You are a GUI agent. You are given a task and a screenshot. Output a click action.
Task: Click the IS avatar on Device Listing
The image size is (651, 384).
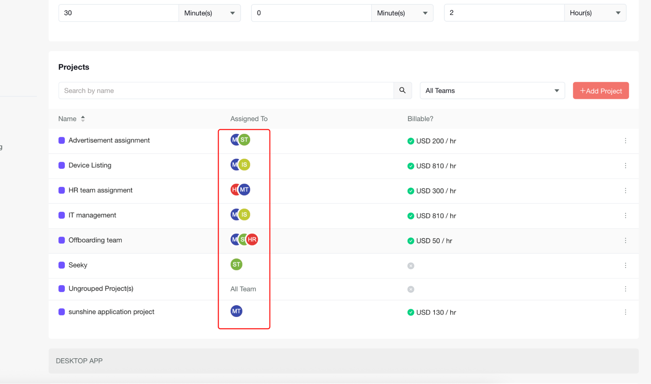pos(245,165)
